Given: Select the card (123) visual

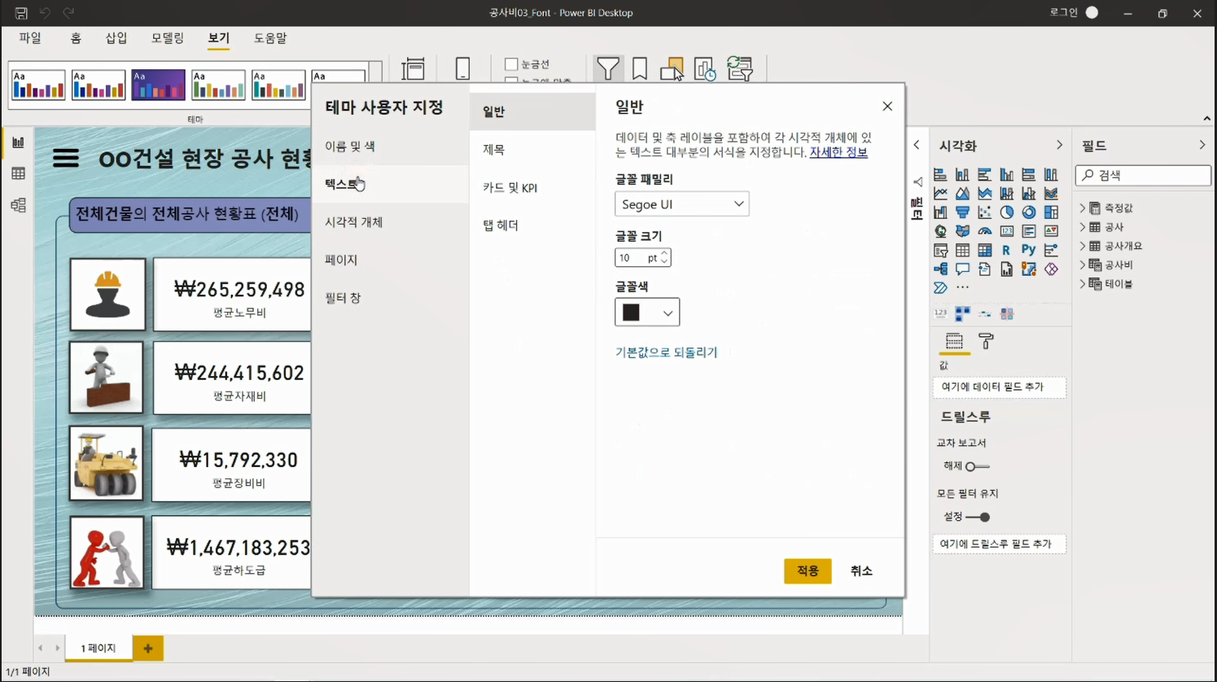Looking at the screenshot, I should [1007, 231].
